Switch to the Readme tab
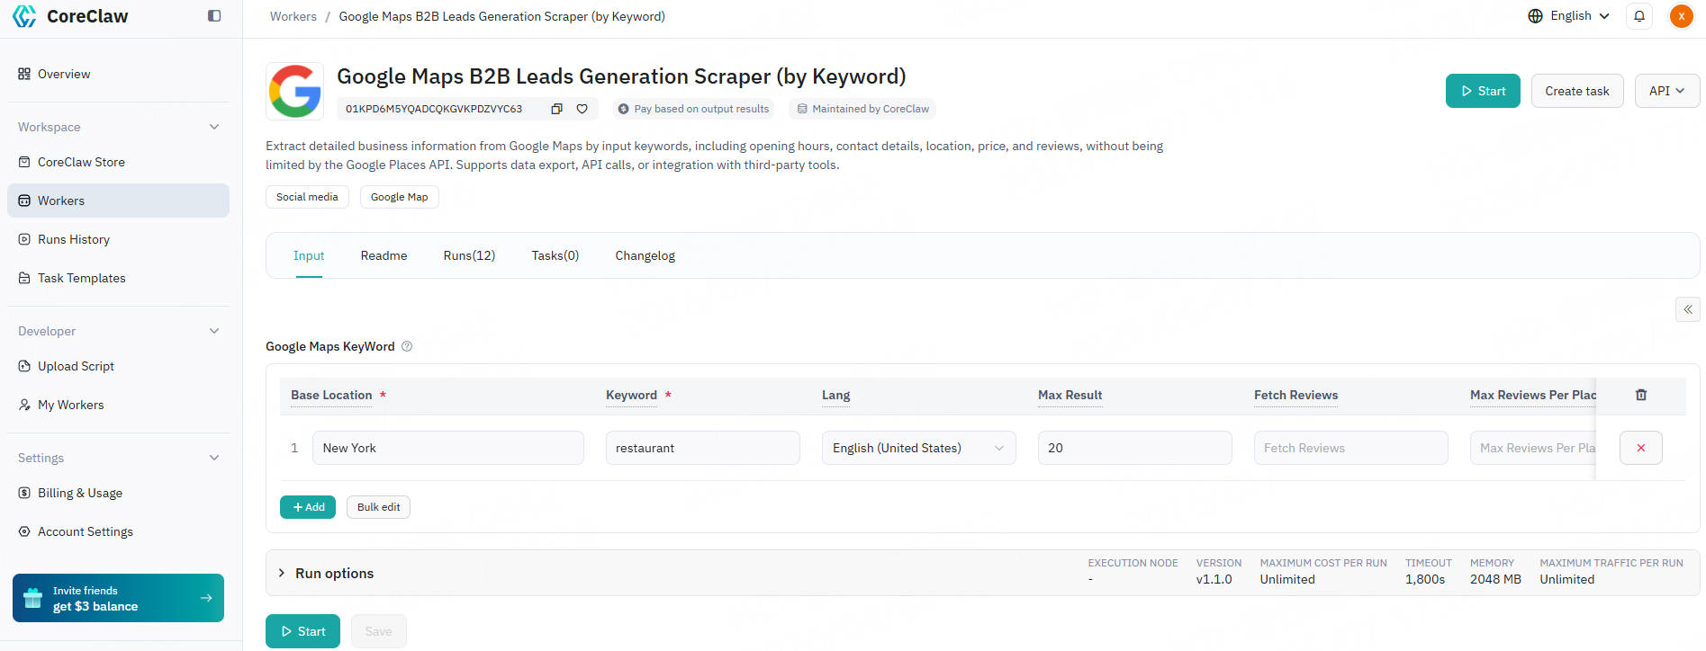 [384, 256]
